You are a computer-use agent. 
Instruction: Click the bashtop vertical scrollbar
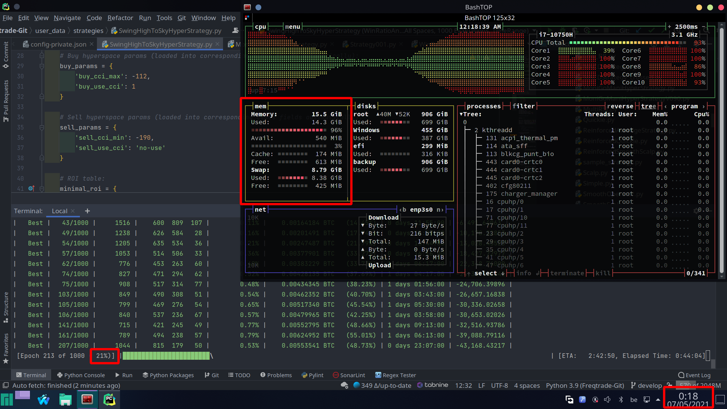[x=722, y=151]
